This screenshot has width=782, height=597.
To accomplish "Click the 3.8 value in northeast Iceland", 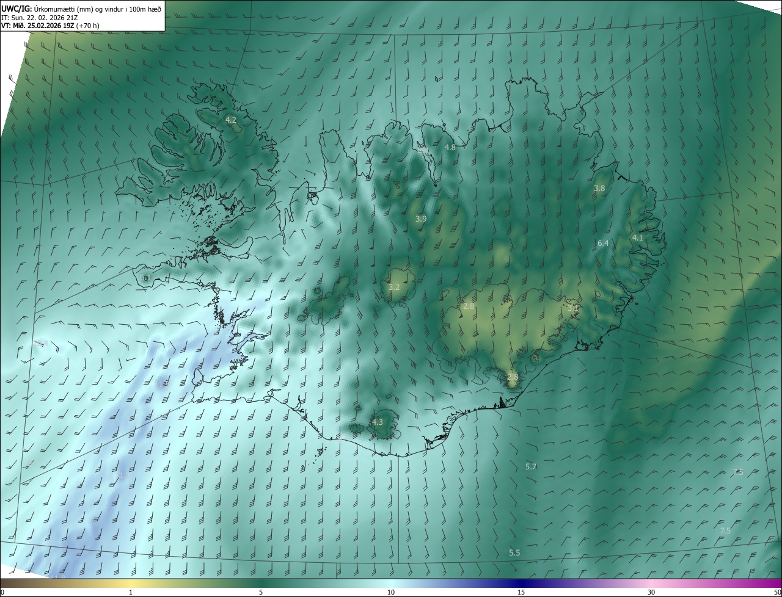I will [599, 189].
